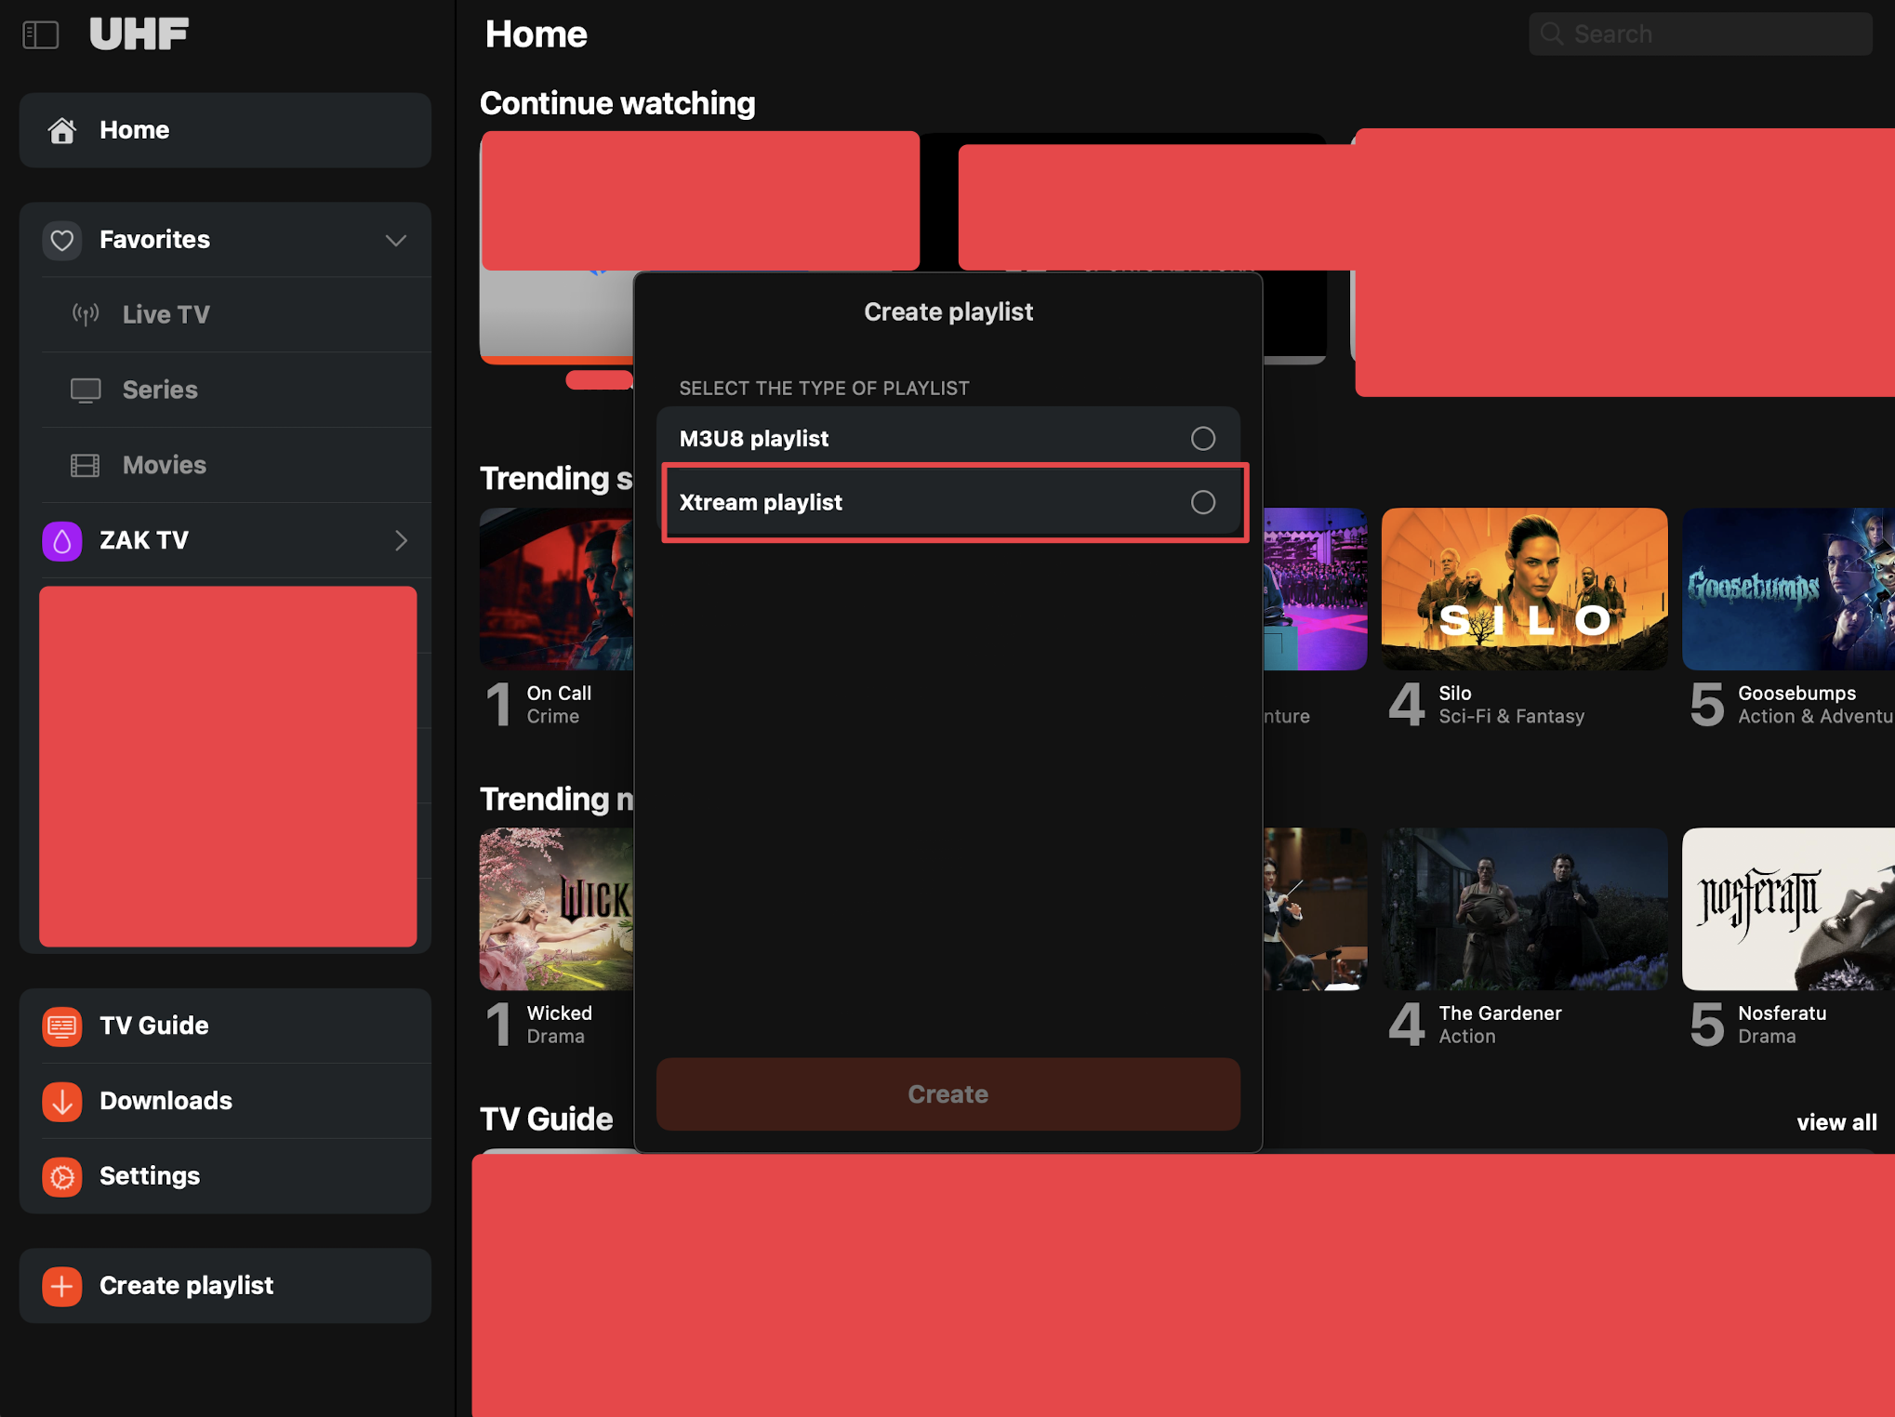Click the Settings gear icon
This screenshot has height=1417, width=1895.
click(x=62, y=1176)
